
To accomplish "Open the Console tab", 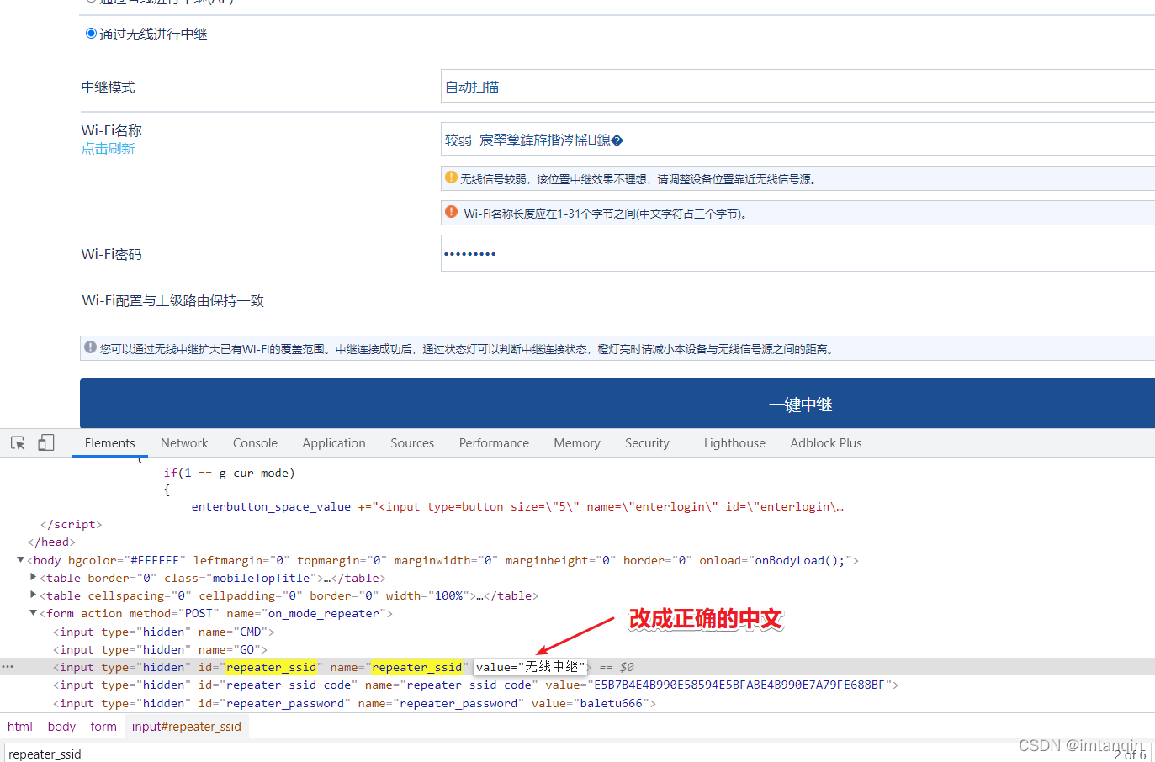I will (x=255, y=443).
